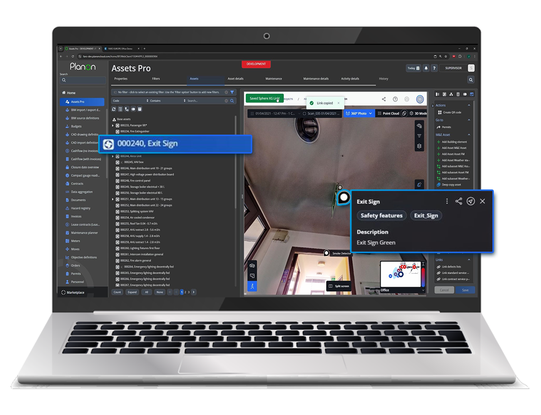This screenshot has height=415, width=541.
Task: Expand 000251, Main distribution unit 13 - 15 groups
Action: [x=113, y=199]
